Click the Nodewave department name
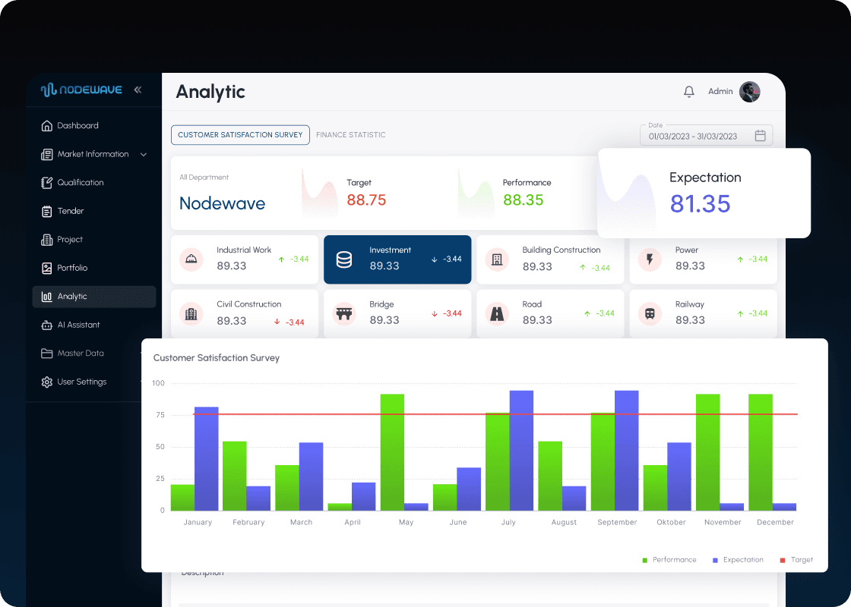851x607 pixels. [223, 203]
